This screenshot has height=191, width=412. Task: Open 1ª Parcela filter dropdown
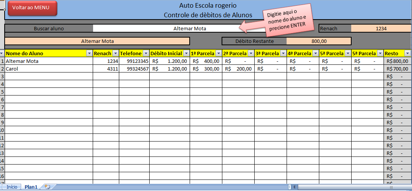tap(219, 53)
